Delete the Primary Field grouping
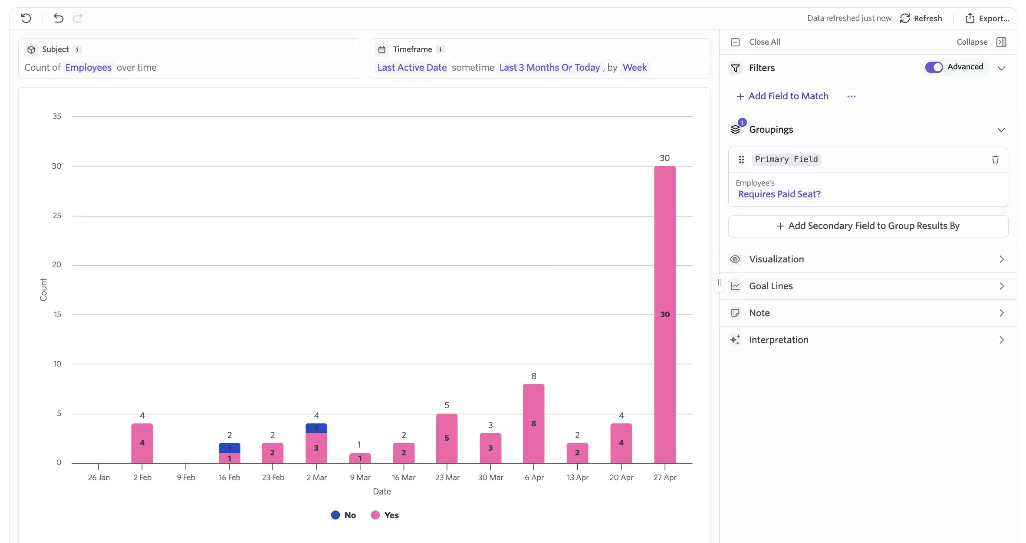 pyautogui.click(x=995, y=160)
